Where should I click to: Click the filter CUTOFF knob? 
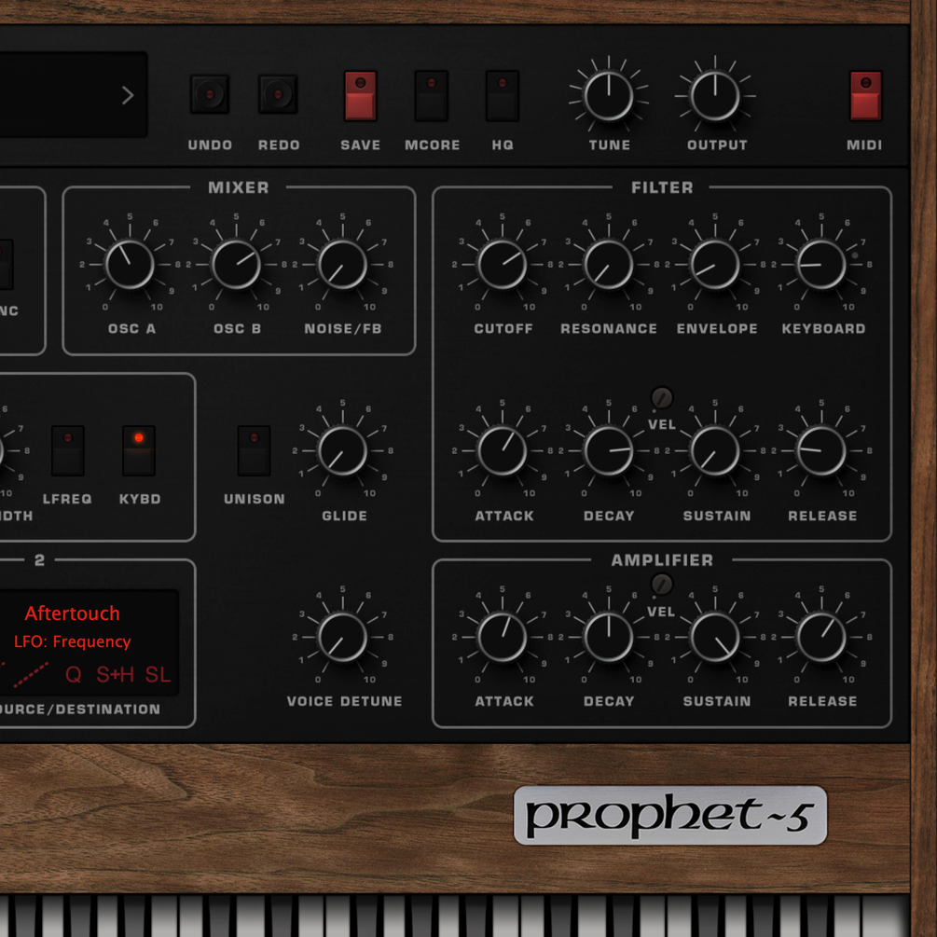tap(503, 265)
